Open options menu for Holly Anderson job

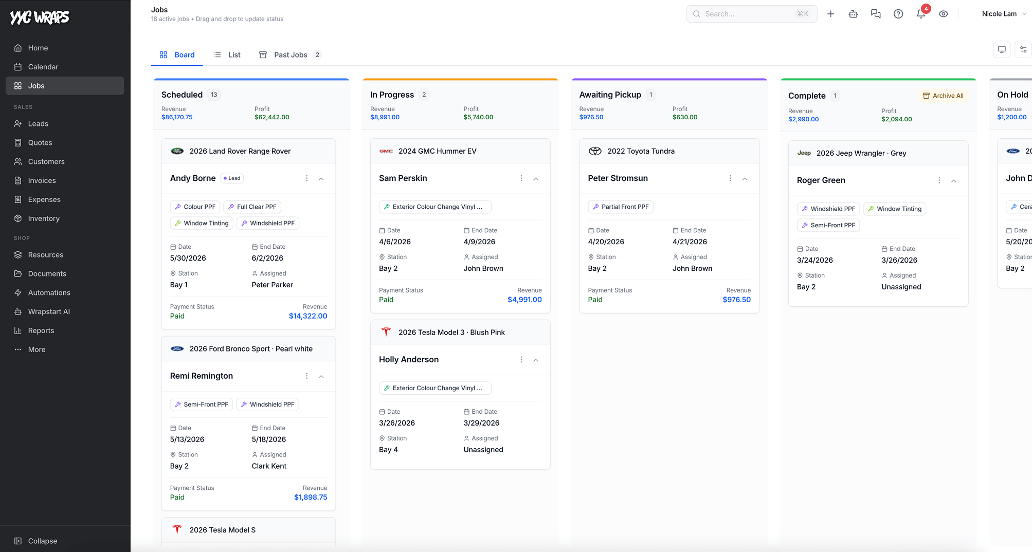[x=521, y=360]
